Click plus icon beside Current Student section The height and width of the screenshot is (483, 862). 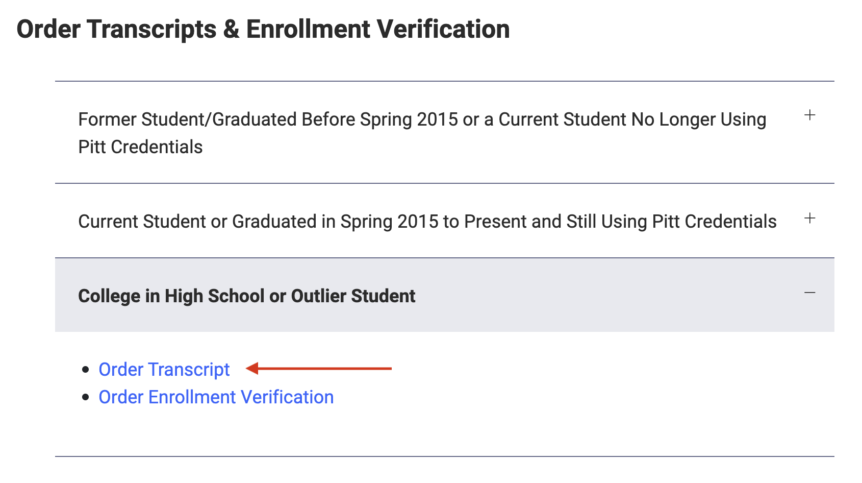pos(809,219)
